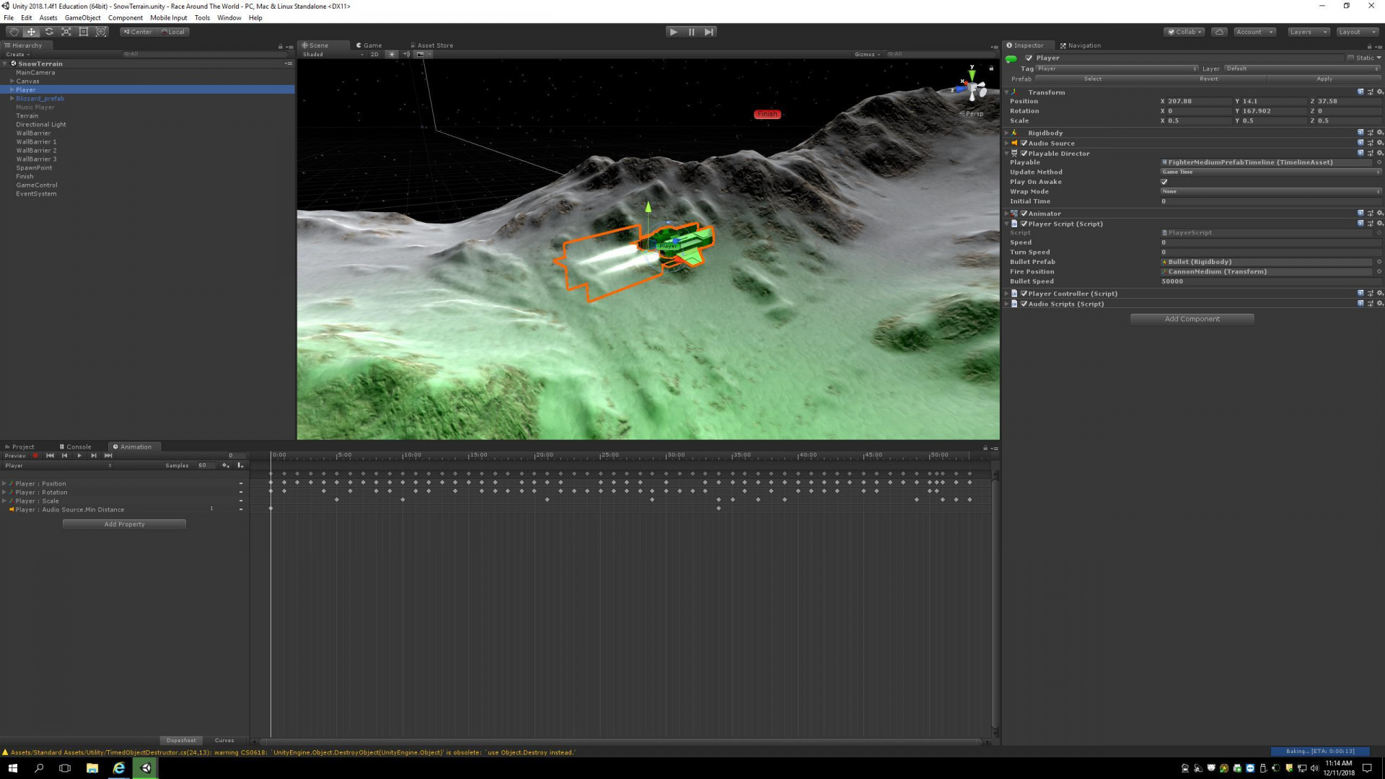Open the Component menu
This screenshot has width=1385, height=779.
pos(126,17)
